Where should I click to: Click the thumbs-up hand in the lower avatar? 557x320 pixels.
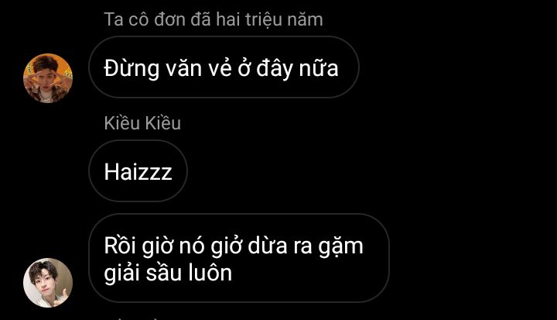64,294
